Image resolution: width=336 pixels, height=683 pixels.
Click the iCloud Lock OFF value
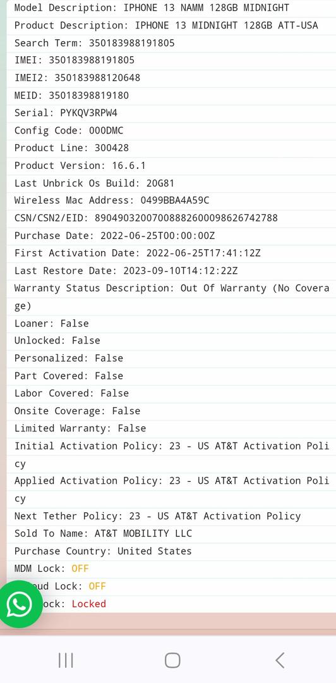(97, 586)
